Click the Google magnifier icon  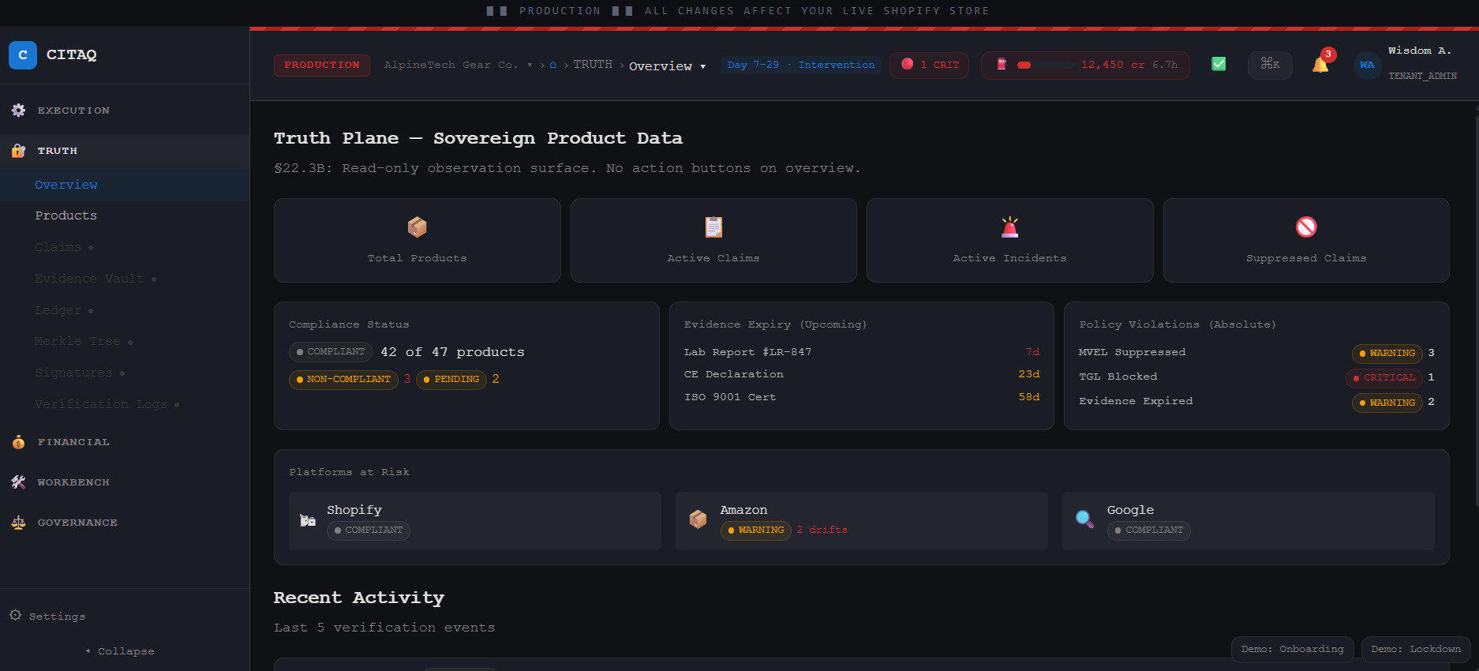tap(1084, 519)
